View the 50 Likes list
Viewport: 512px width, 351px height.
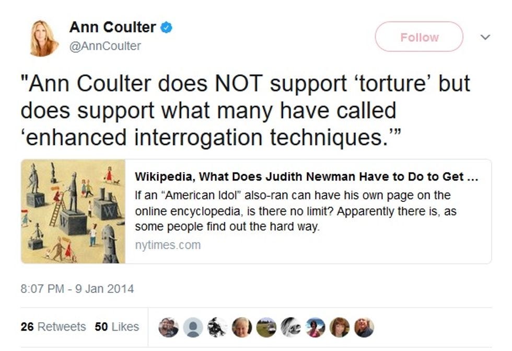pyautogui.click(x=117, y=327)
